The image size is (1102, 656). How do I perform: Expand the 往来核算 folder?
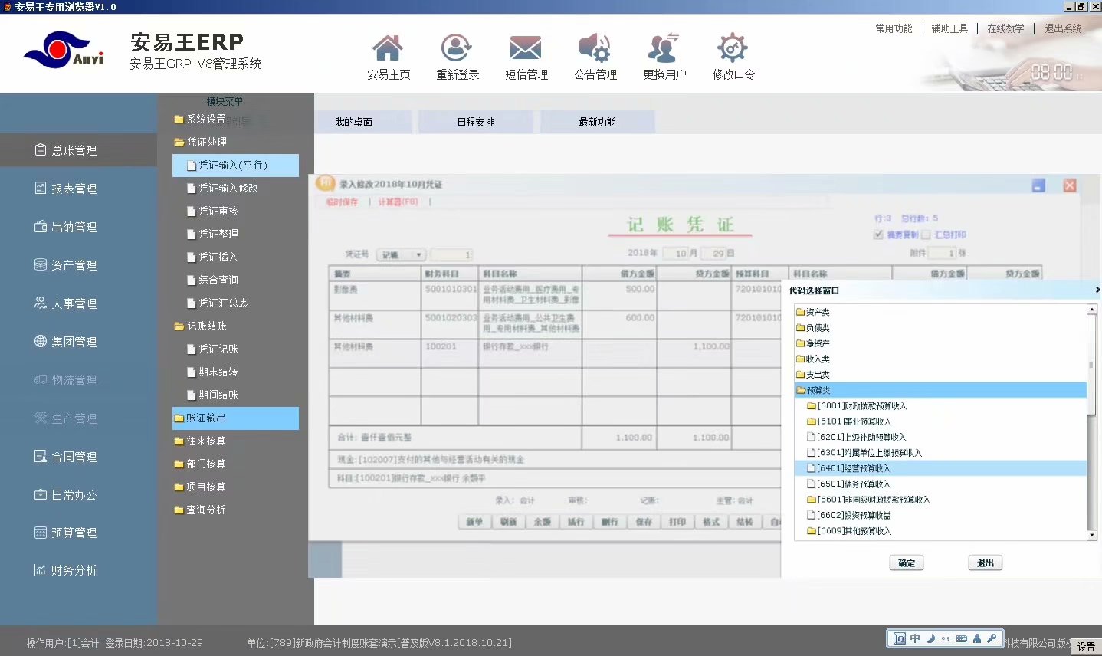pyautogui.click(x=200, y=441)
